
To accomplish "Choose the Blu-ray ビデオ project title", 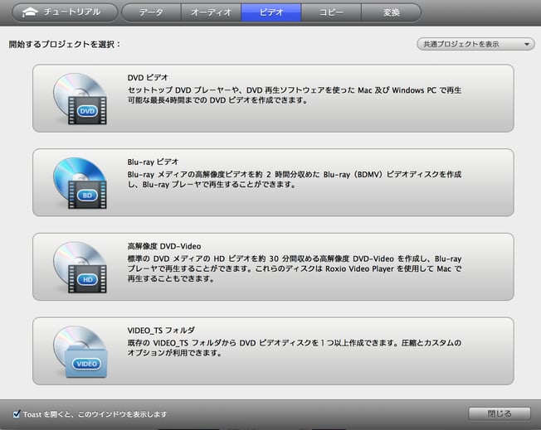I will pyautogui.click(x=153, y=162).
